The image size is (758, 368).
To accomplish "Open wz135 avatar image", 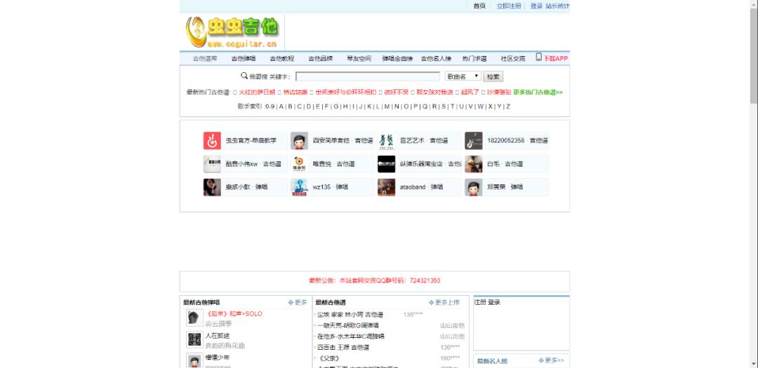I will [299, 187].
